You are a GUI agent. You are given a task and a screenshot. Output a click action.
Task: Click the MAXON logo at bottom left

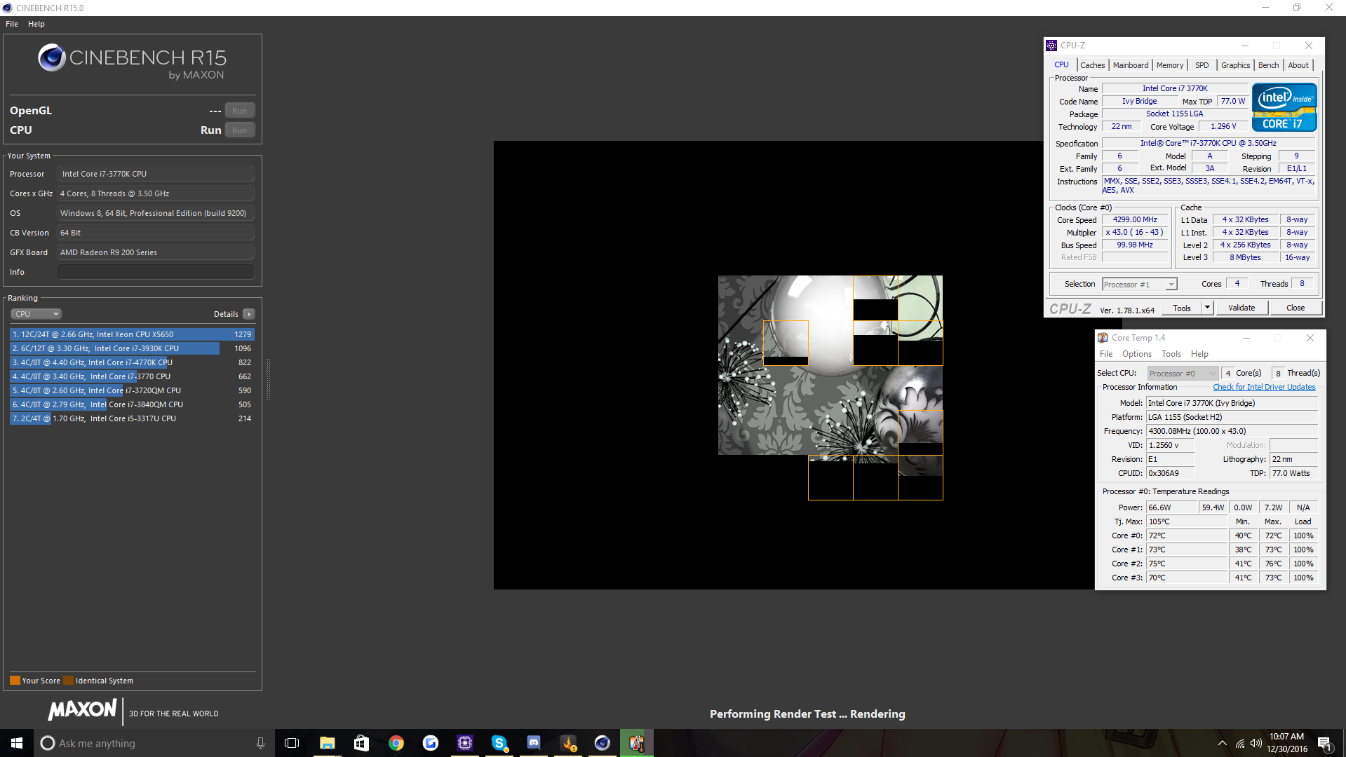pyautogui.click(x=82, y=709)
